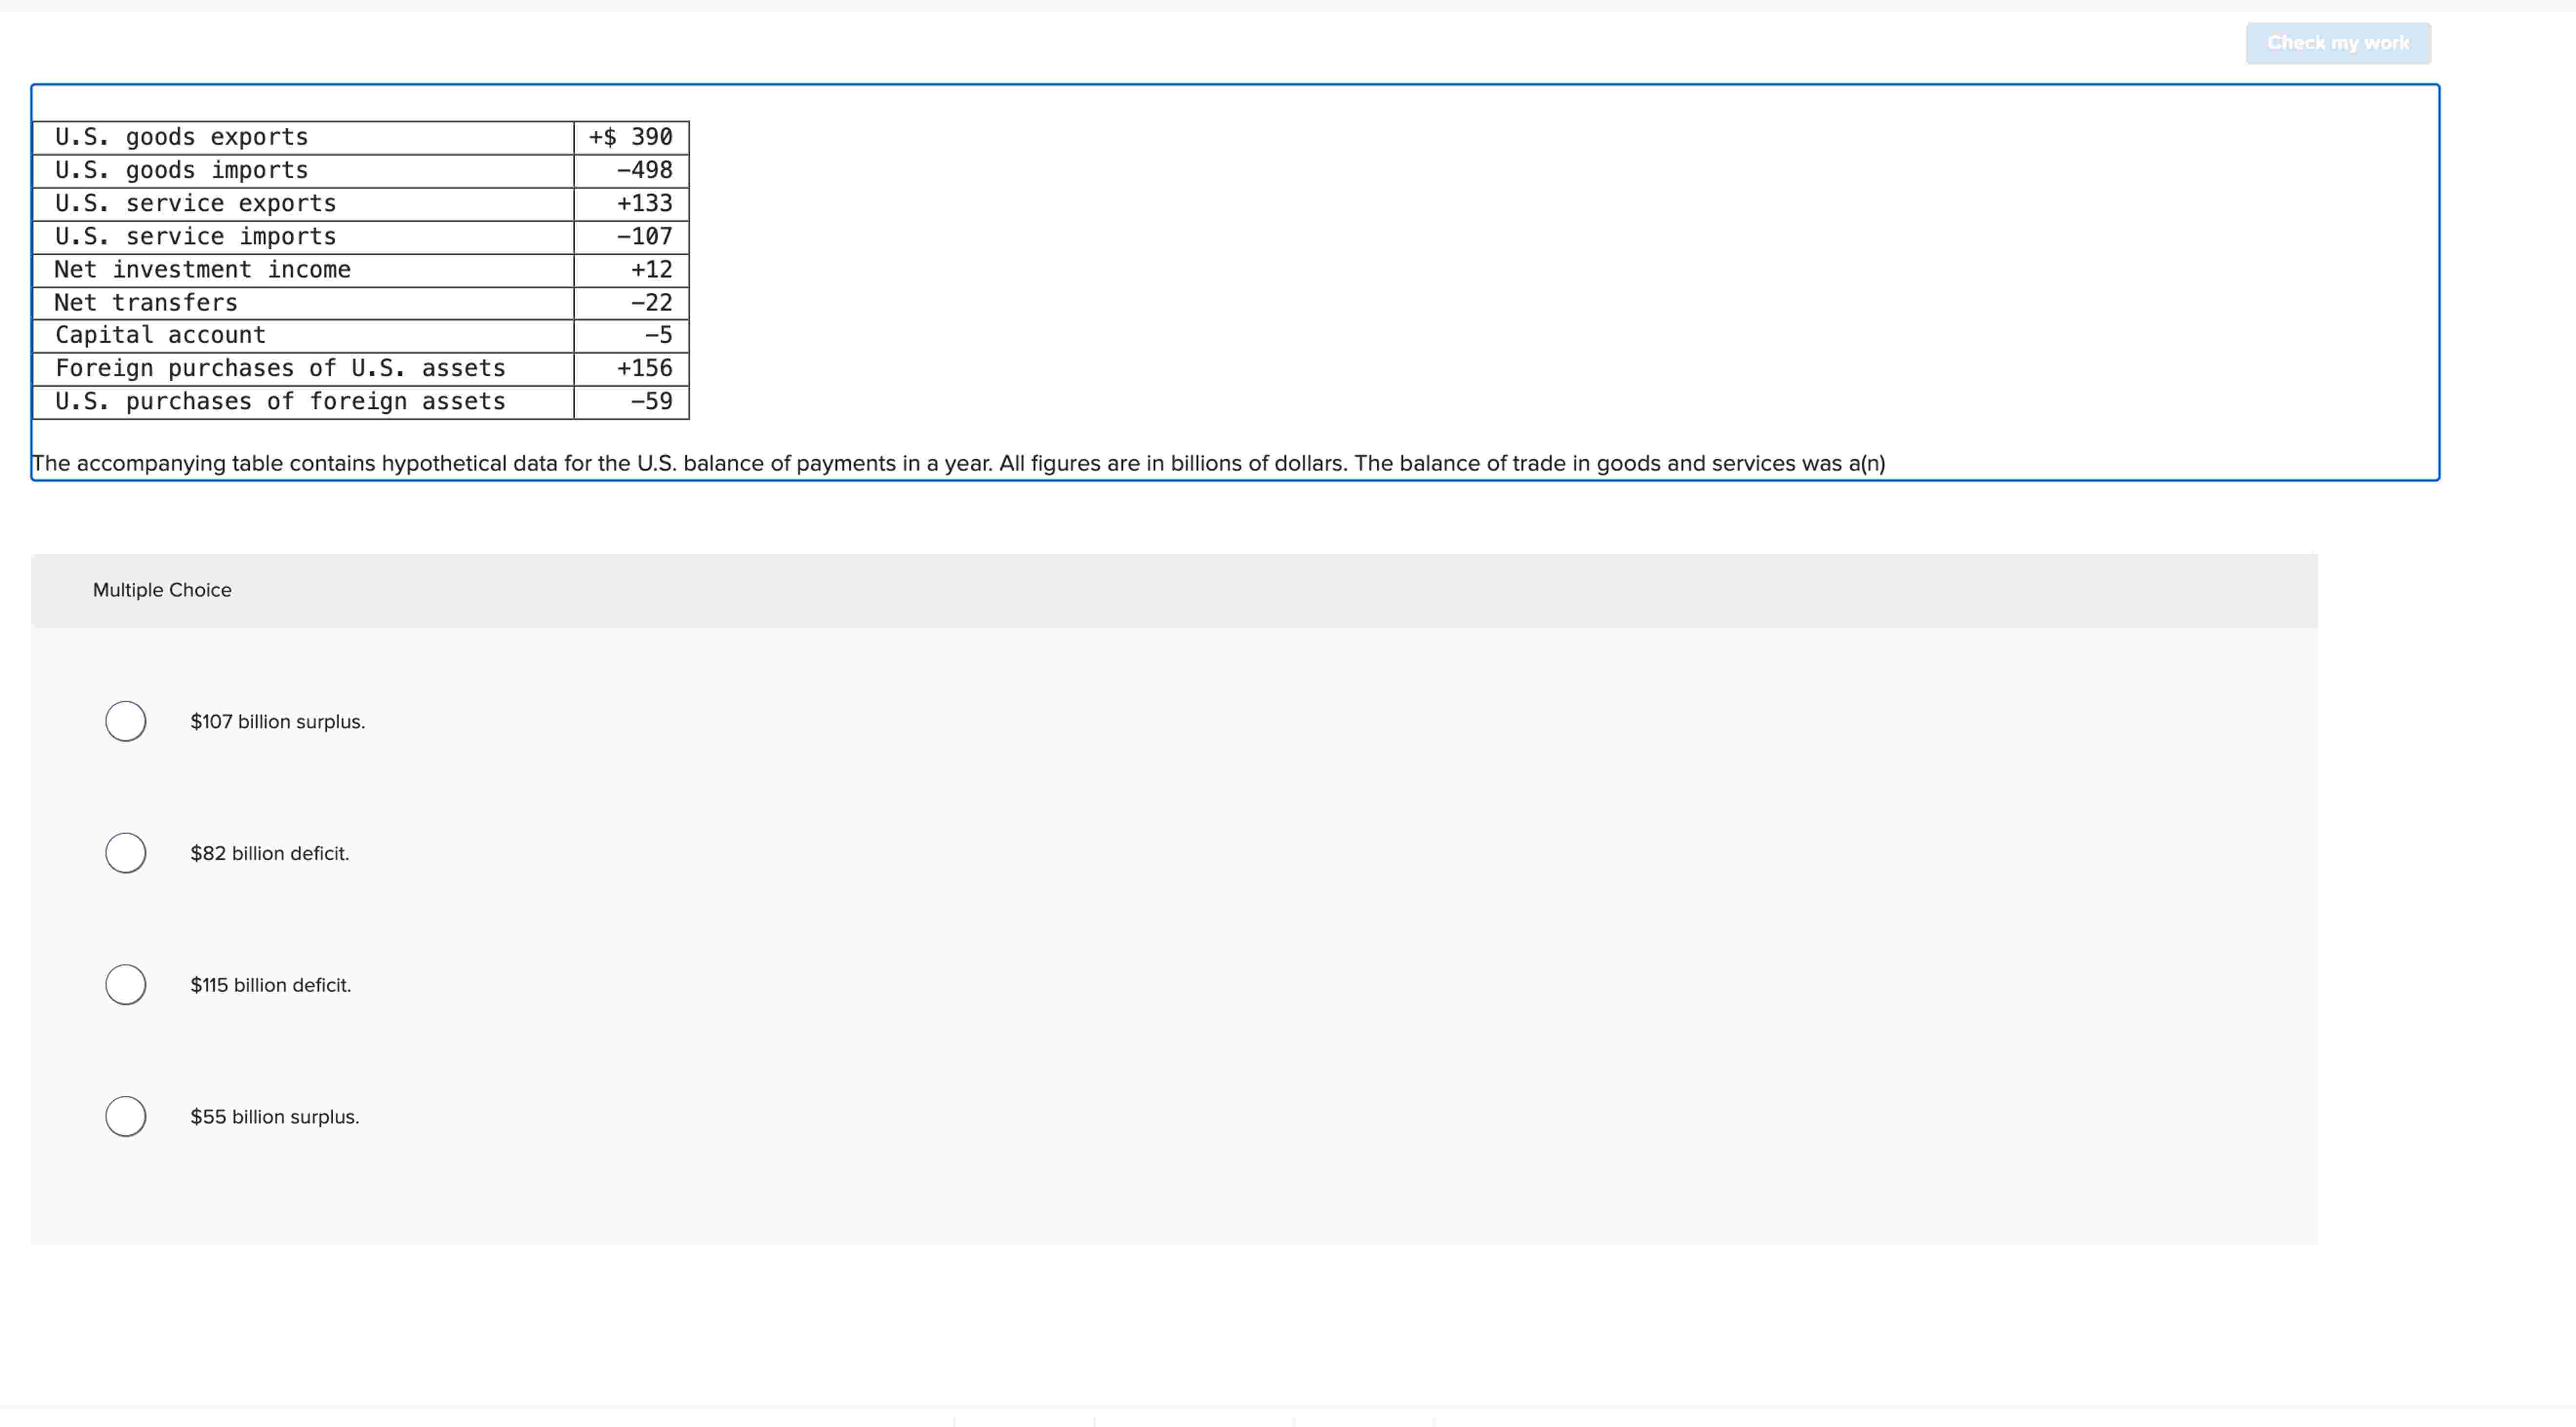Click the "$82 billion deficit." answer text
The width and height of the screenshot is (2576, 1427).
coord(269,853)
